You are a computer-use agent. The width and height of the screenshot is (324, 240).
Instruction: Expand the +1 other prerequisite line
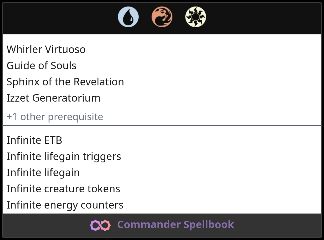tap(55, 117)
